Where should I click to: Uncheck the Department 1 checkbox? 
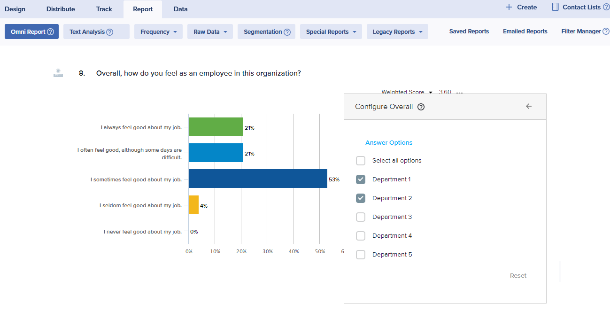[361, 179]
